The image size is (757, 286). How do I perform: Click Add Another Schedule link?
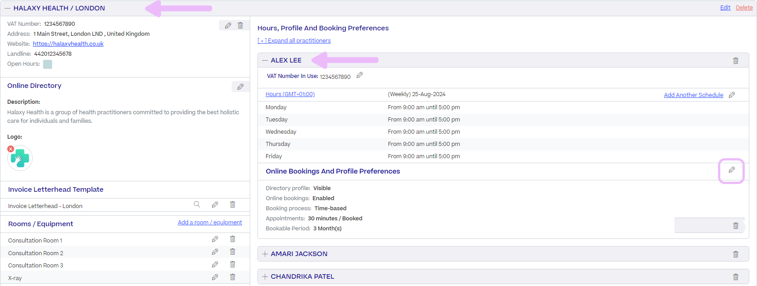(x=694, y=95)
